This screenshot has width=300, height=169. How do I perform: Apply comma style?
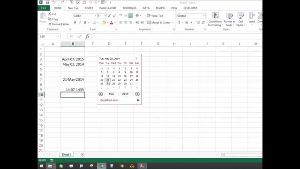click(191, 23)
